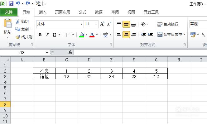Click the Undo arrow icon

18,3
